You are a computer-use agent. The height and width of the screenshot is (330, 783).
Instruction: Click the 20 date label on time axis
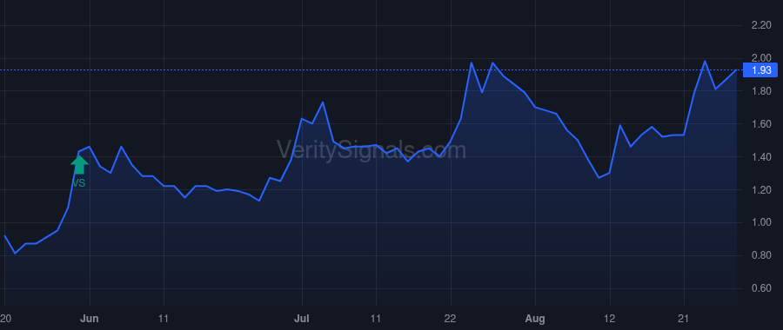coord(5,319)
